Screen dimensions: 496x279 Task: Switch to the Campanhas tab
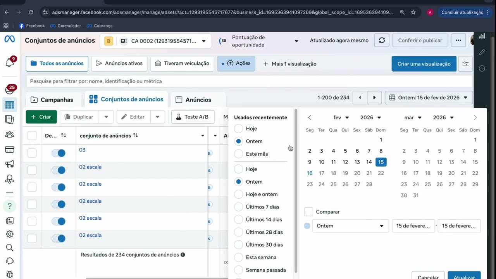click(x=52, y=100)
